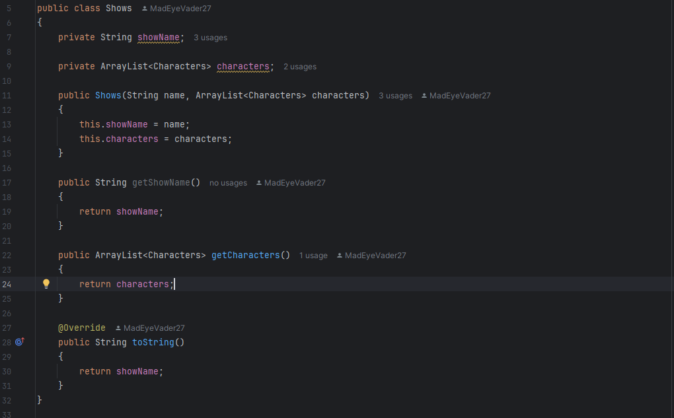Click the Shows class name in the declaration
This screenshot has width=674, height=418.
(119, 9)
